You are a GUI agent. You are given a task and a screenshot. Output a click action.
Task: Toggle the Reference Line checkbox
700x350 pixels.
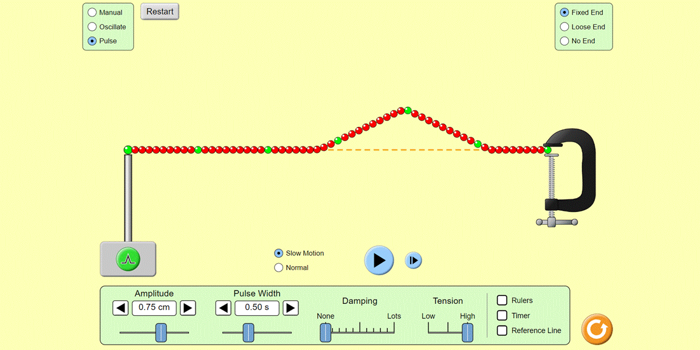502,330
